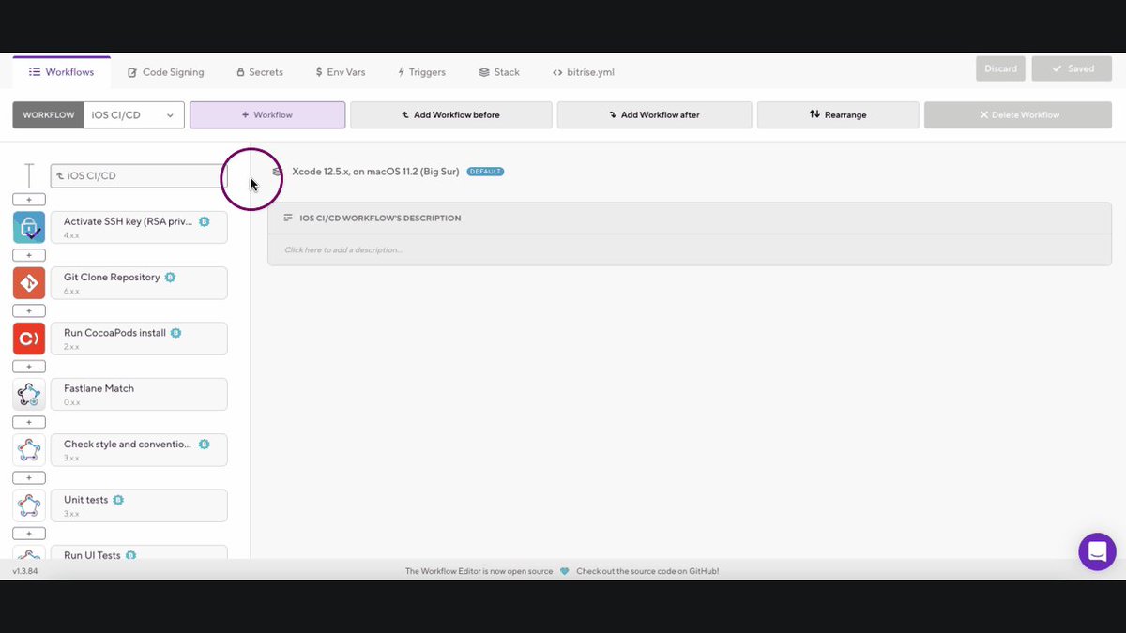Select the Activate SSH key step
The height and width of the screenshot is (633, 1126).
pos(139,228)
